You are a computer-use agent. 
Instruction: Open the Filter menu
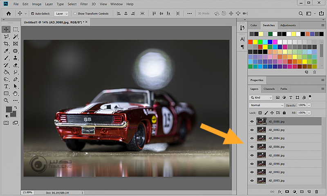[x=84, y=4]
